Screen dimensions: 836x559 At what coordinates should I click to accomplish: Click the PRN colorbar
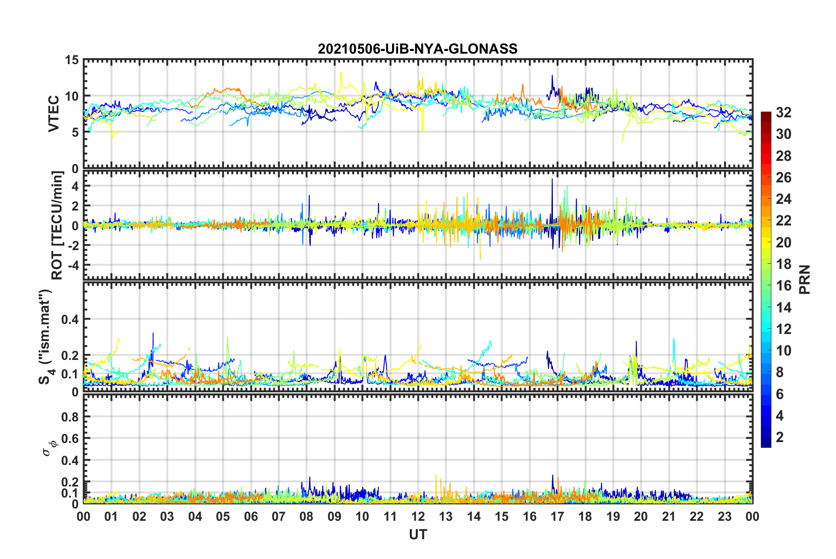(x=766, y=279)
